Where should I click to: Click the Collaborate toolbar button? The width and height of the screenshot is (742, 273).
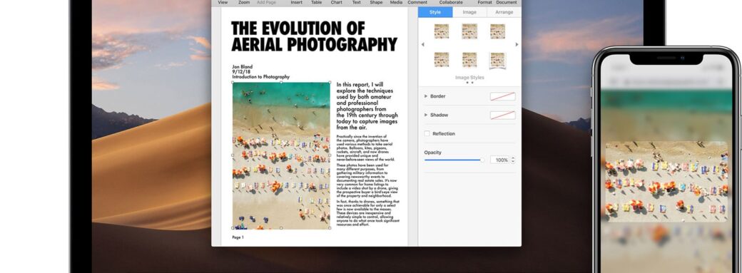point(451,2)
